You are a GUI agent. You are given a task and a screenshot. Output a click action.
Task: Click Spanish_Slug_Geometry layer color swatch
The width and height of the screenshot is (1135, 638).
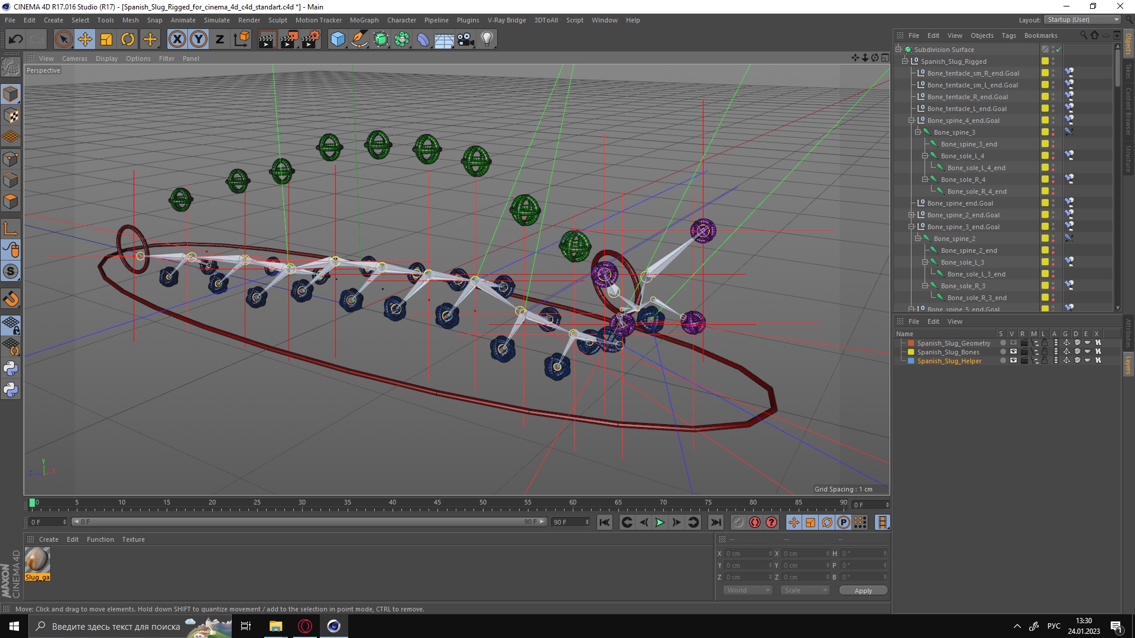(x=911, y=343)
